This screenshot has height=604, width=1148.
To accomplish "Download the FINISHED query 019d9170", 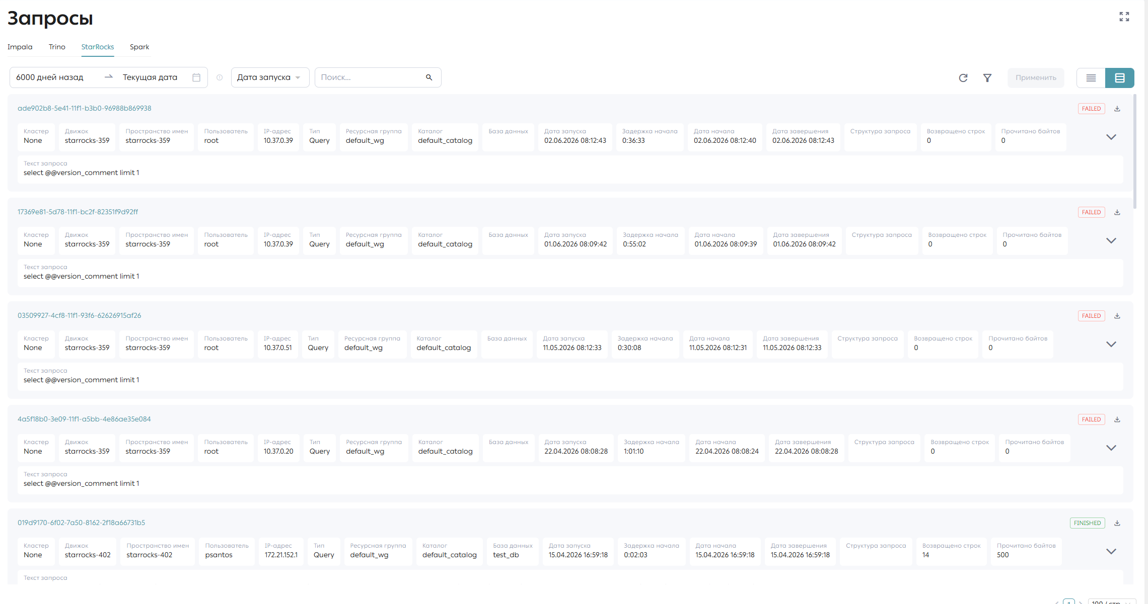I will [x=1117, y=523].
